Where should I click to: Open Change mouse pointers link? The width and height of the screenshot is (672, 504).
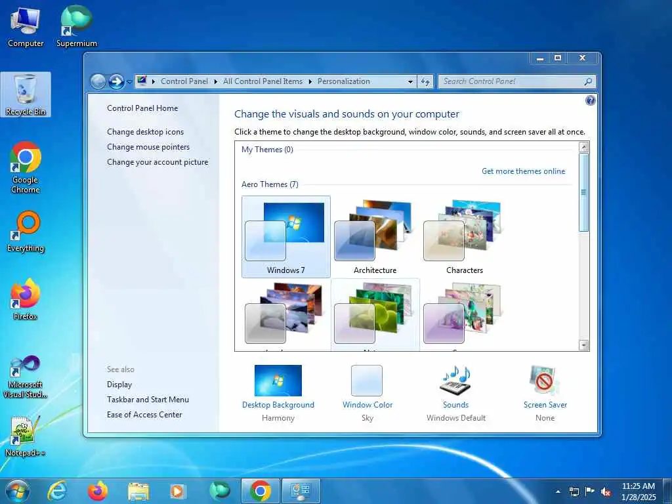point(148,147)
